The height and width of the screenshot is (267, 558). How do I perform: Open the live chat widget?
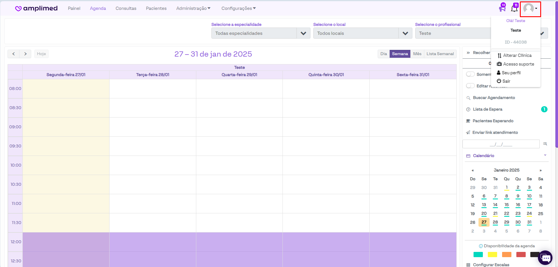click(x=545, y=258)
